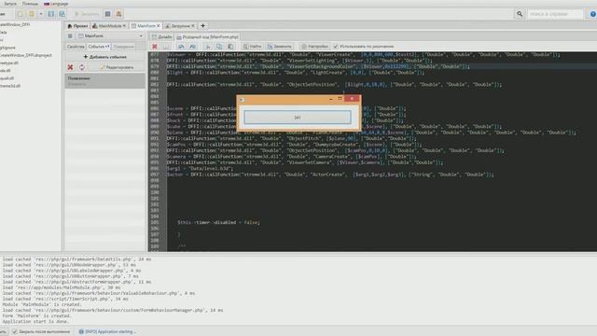
Task: Open the MainForm object dropdown
Action: coord(110,35)
